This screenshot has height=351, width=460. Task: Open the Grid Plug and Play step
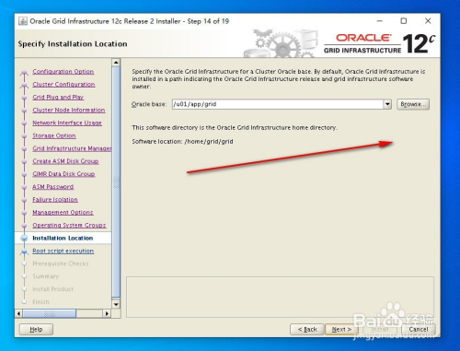pyautogui.click(x=58, y=97)
